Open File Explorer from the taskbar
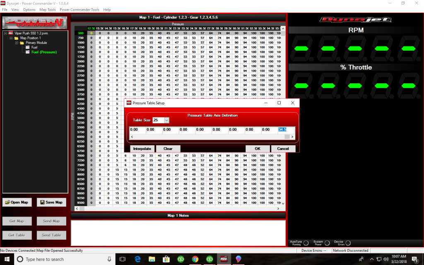This screenshot has width=424, height=265. [152, 259]
